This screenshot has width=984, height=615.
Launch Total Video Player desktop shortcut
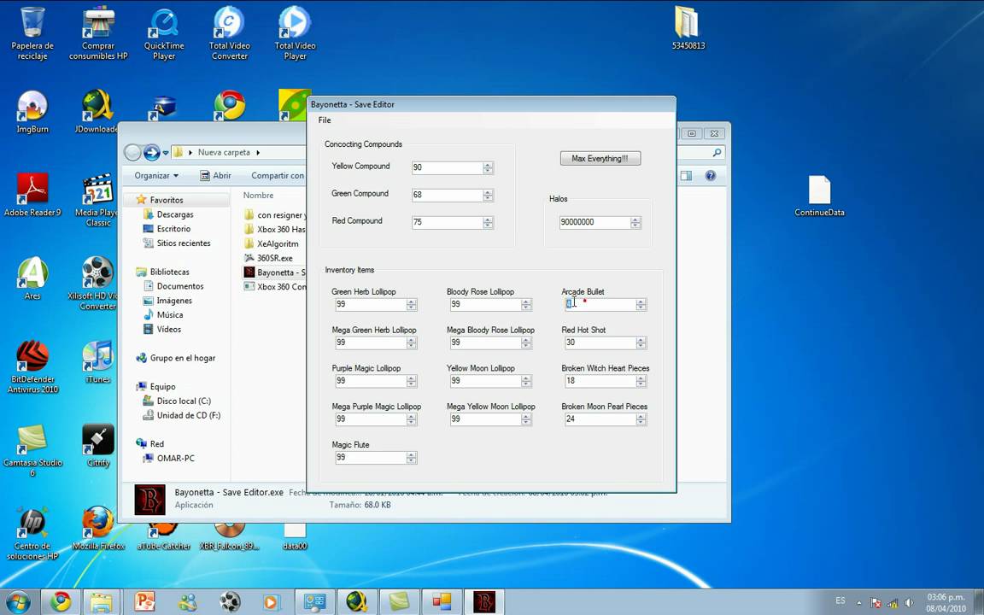295,32
